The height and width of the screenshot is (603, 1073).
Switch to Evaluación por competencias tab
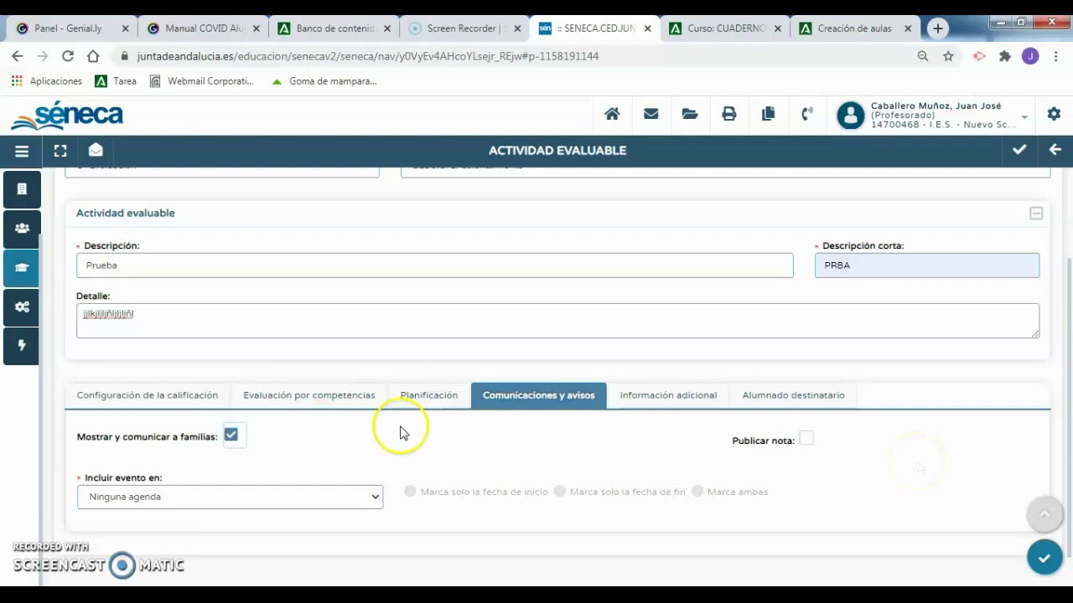point(309,395)
